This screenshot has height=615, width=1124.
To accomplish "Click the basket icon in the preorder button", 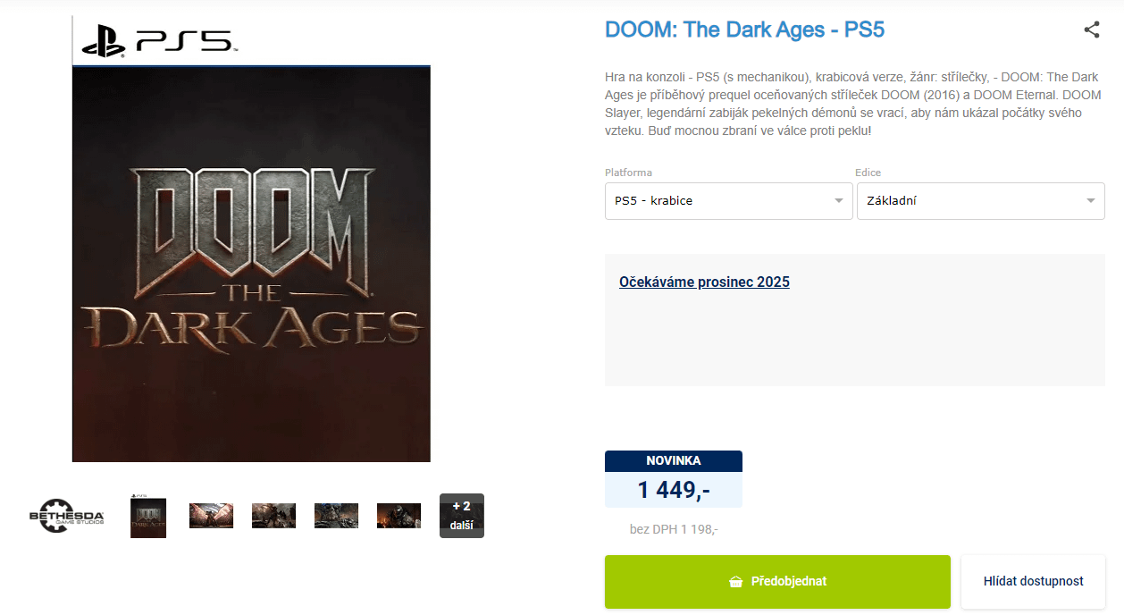I will [x=736, y=582].
